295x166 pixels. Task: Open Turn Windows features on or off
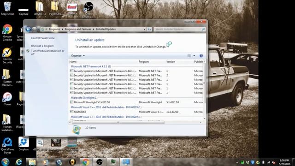pyautogui.click(x=47, y=52)
